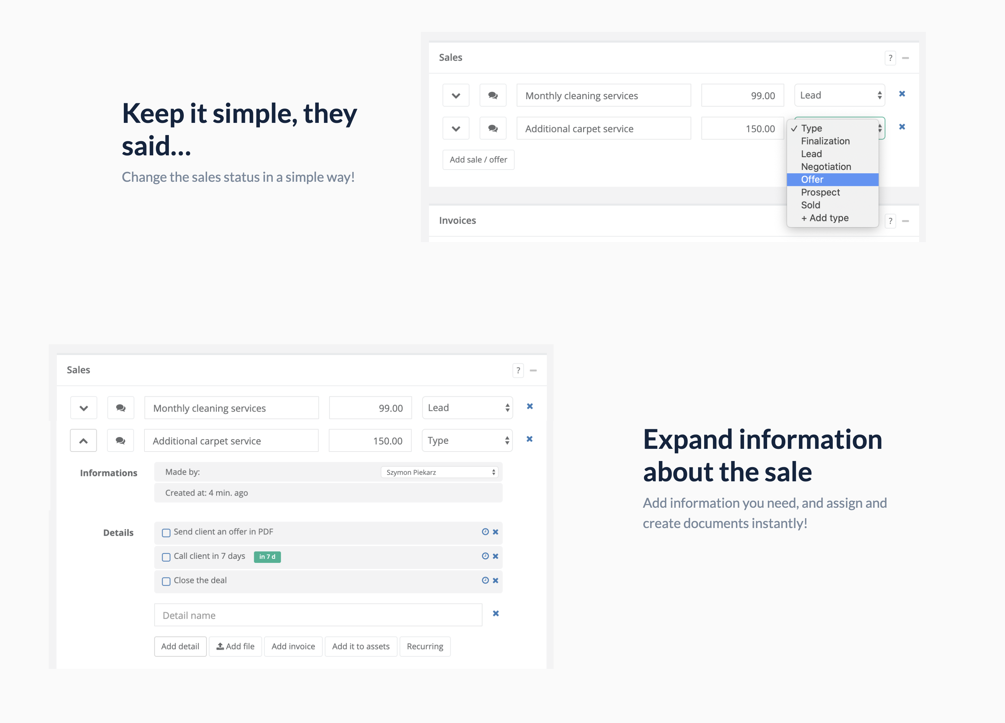Check Send client an offer in PDF
The height and width of the screenshot is (723, 1005).
click(x=166, y=533)
